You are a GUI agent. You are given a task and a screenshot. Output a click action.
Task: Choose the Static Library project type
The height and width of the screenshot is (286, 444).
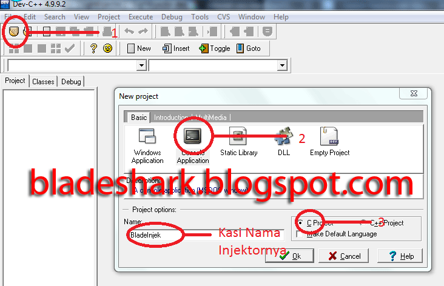tap(239, 142)
